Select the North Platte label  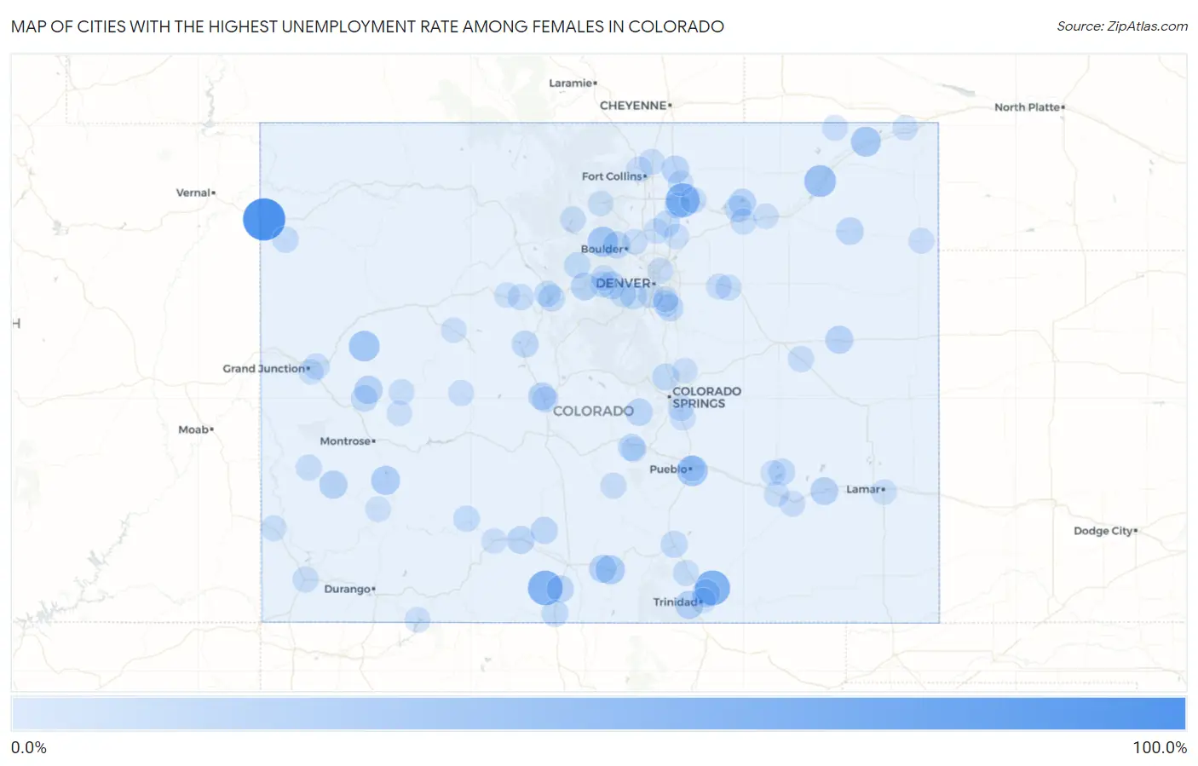coord(1028,107)
